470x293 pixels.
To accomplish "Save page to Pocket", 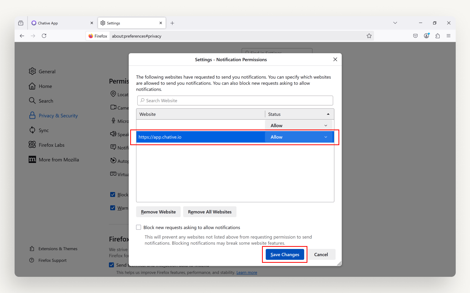I will pyautogui.click(x=415, y=36).
